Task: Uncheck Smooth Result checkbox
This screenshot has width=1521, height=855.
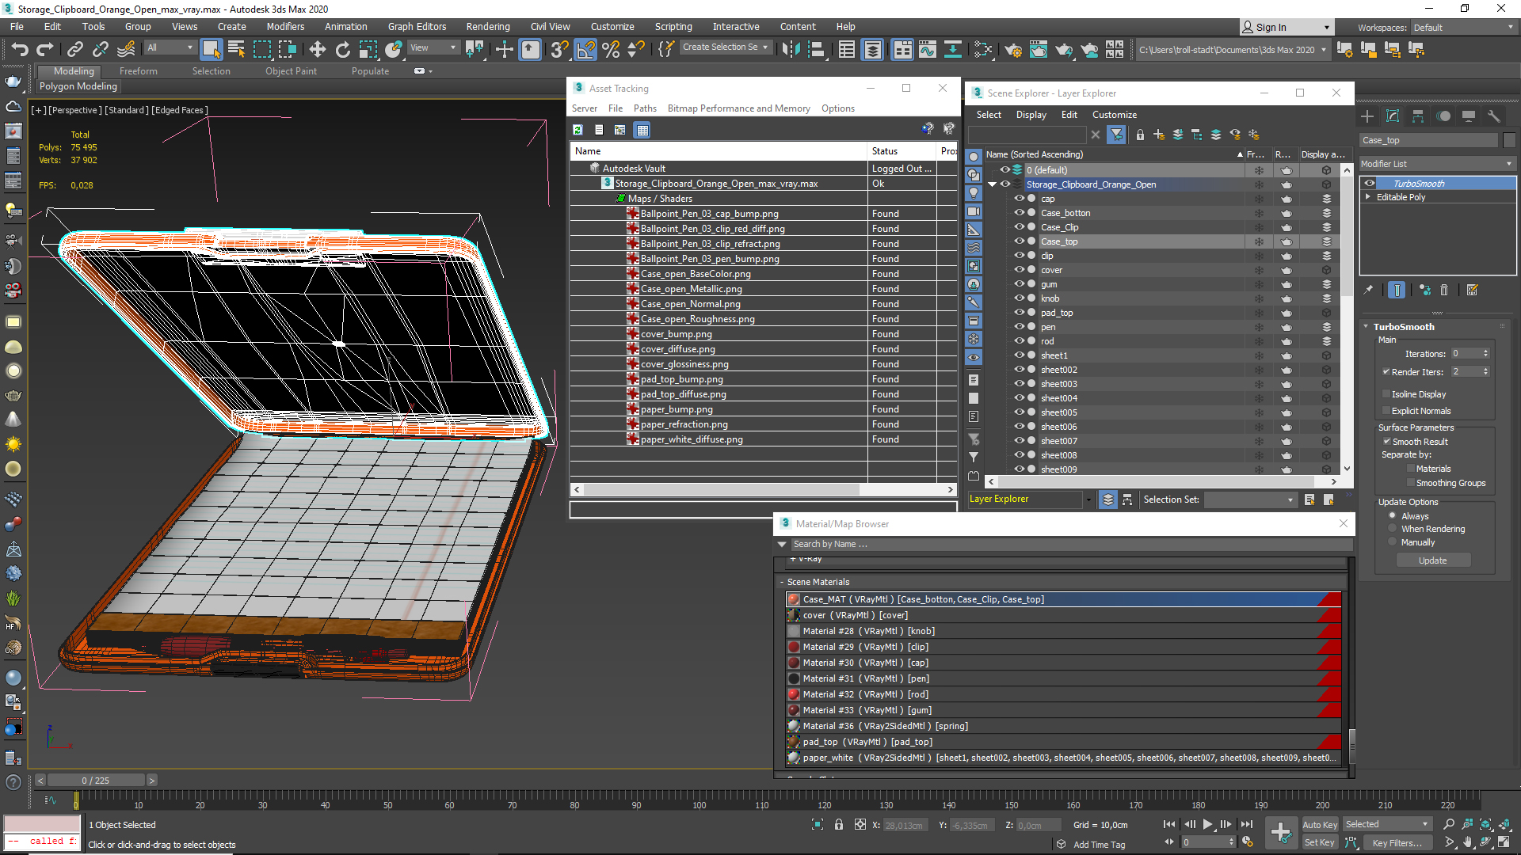Action: 1387,441
